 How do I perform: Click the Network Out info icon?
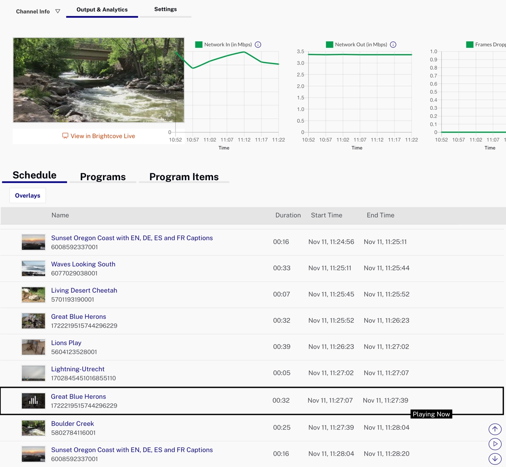click(393, 45)
